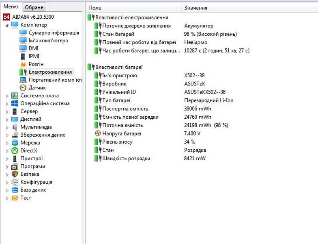Open Сумарна інформація in the tree
Viewport: 318px width, 244px height.
[x=54, y=33]
